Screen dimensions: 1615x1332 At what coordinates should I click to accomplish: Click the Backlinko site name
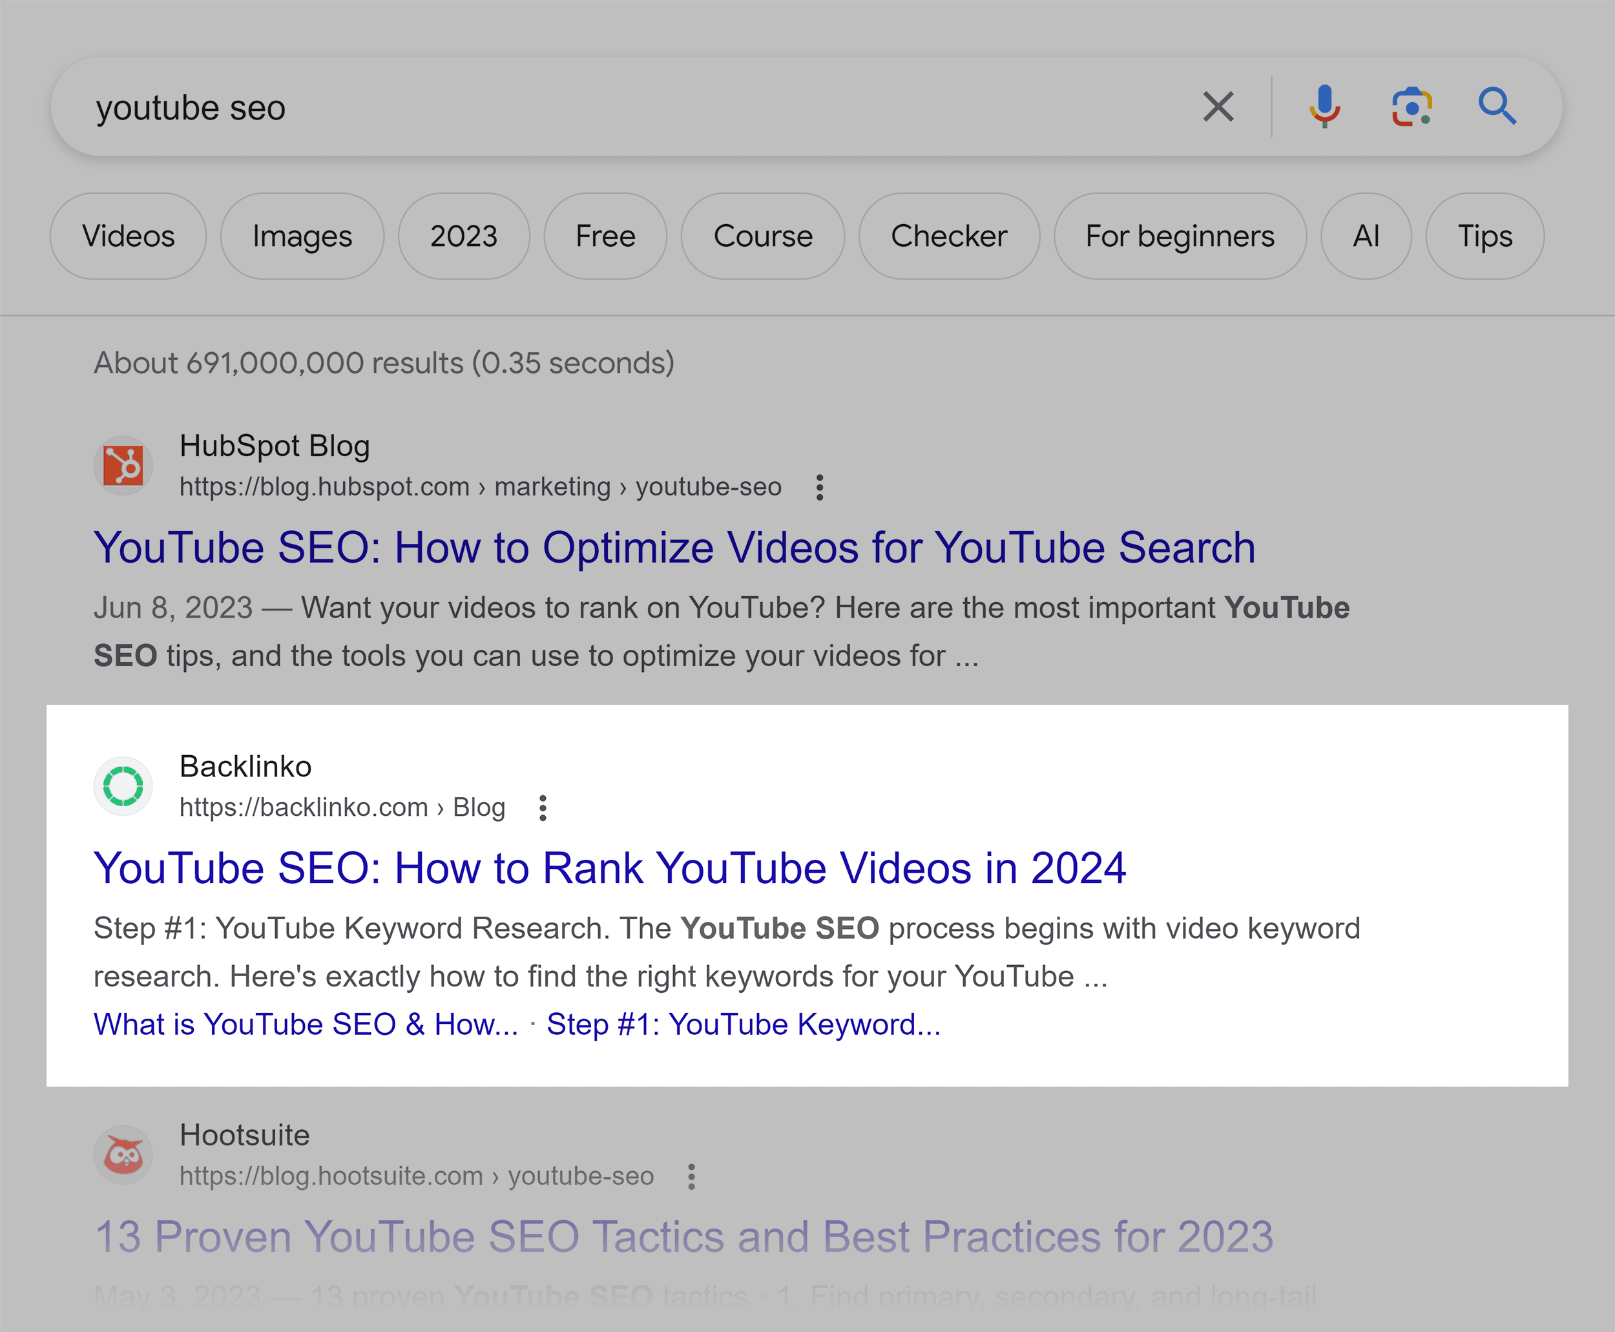pyautogui.click(x=245, y=767)
